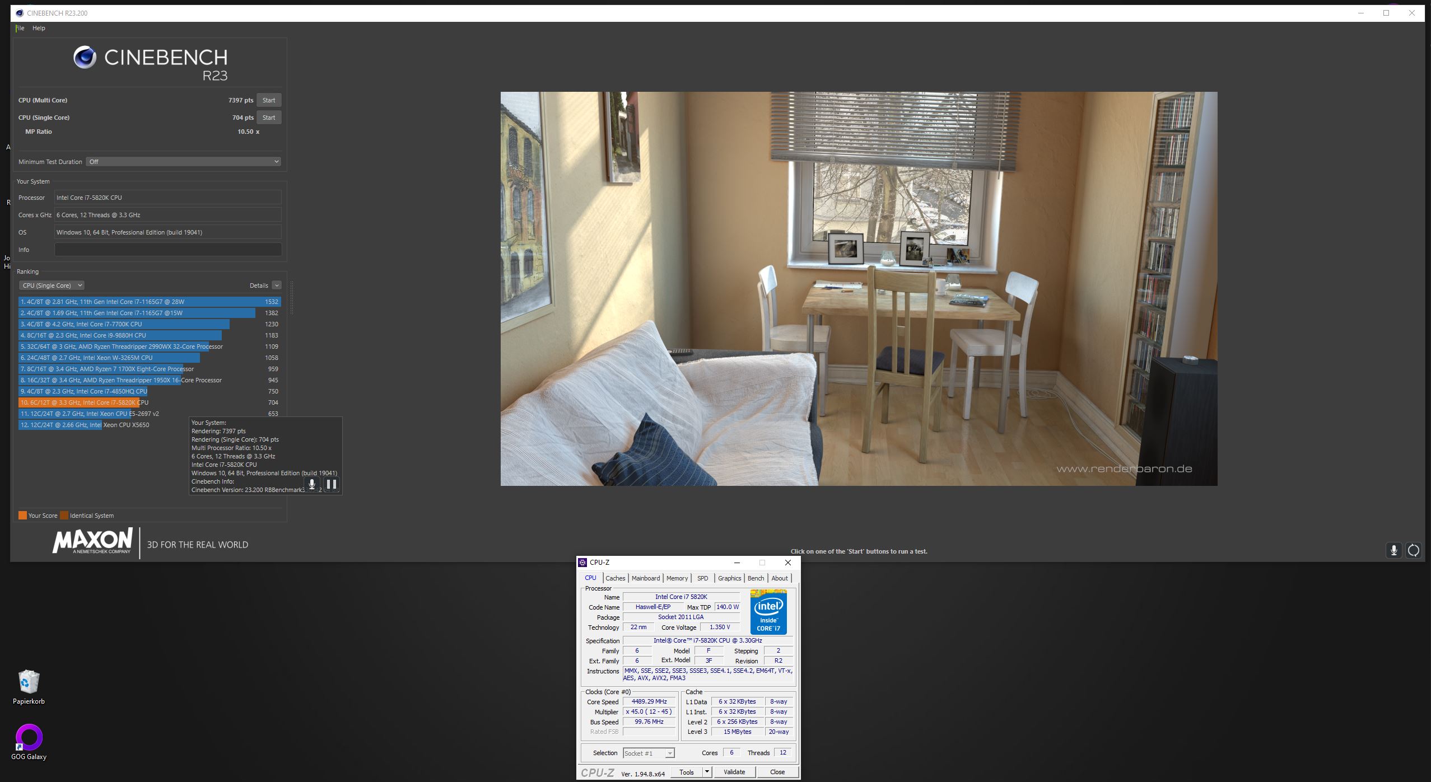1431x782 pixels.
Task: Click the microphone icon in bottom-right corner
Action: tap(1393, 550)
